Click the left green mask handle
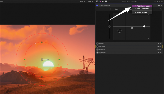This screenshot has height=94, width=164. point(24,60)
